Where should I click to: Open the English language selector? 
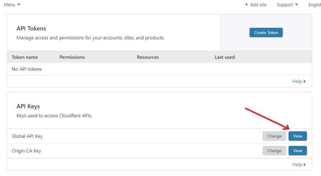pos(315,5)
